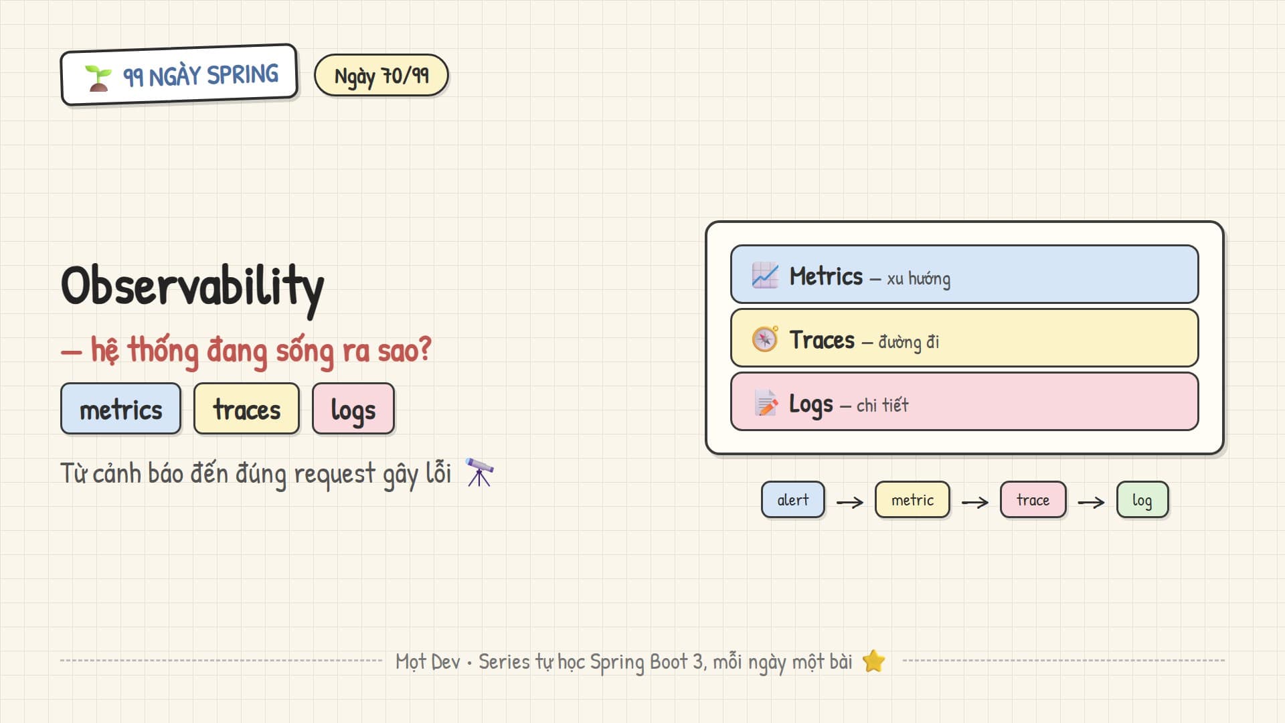Click the telescope emoji after the tagline
This screenshot has height=723, width=1285.
click(479, 472)
